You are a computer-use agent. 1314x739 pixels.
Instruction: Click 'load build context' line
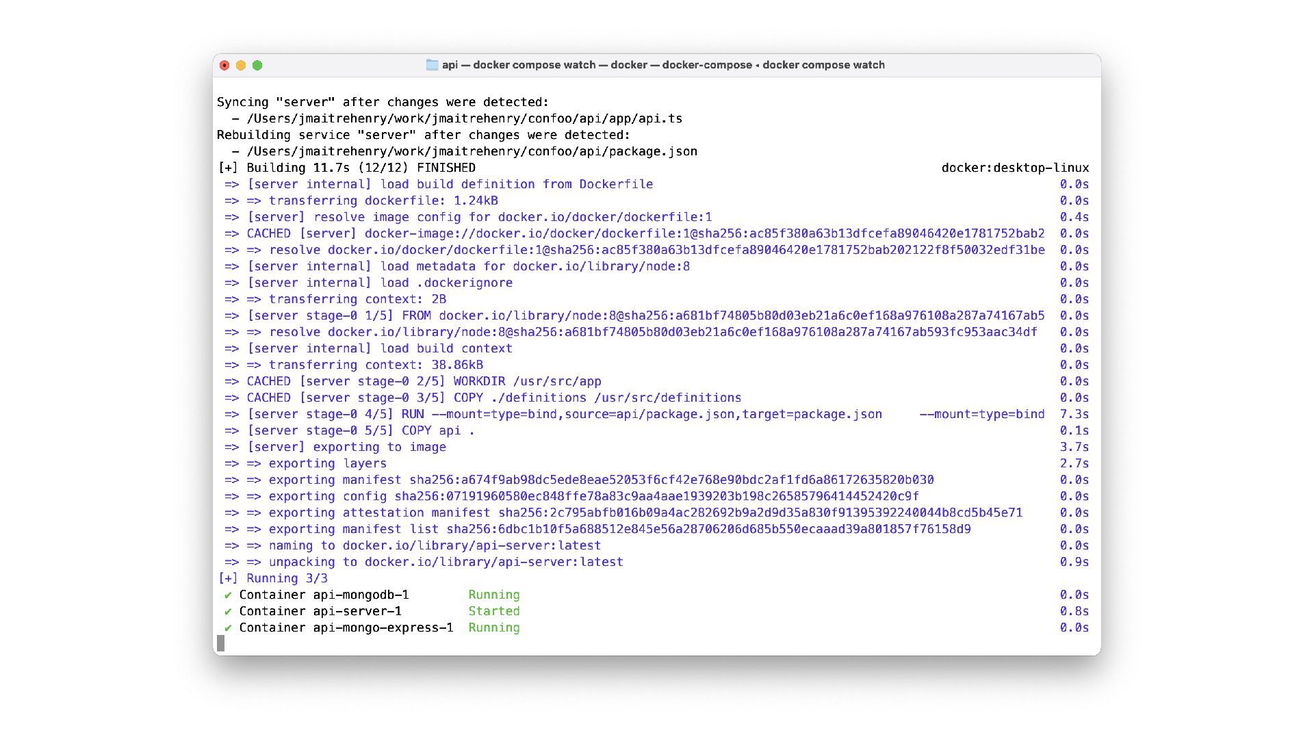tap(368, 348)
